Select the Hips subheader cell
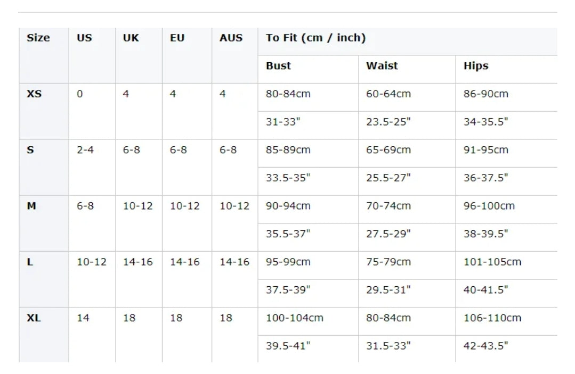The height and width of the screenshot is (374, 575). (x=476, y=66)
